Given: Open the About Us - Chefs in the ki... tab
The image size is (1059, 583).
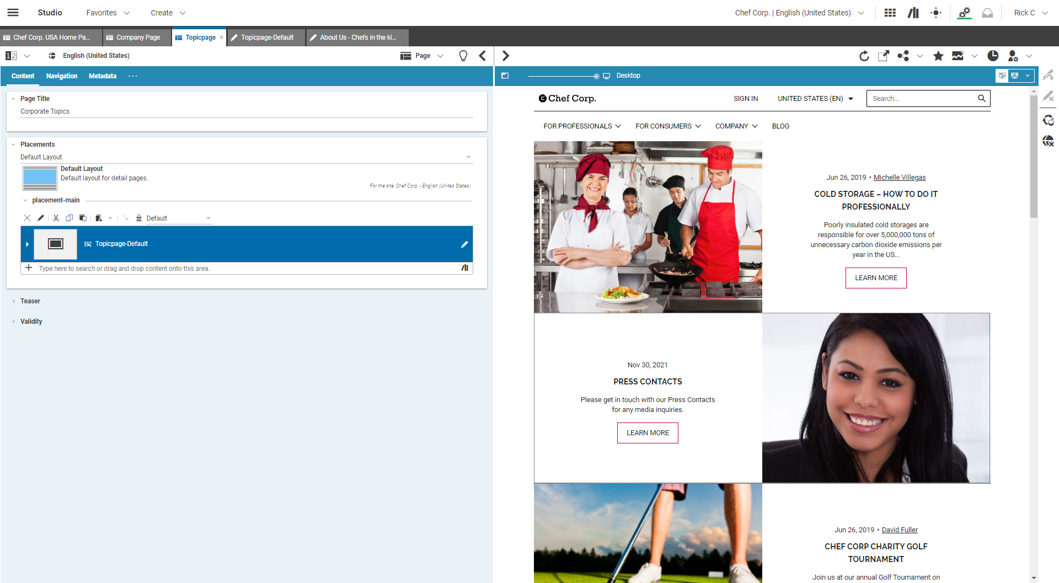Looking at the screenshot, I should (357, 38).
